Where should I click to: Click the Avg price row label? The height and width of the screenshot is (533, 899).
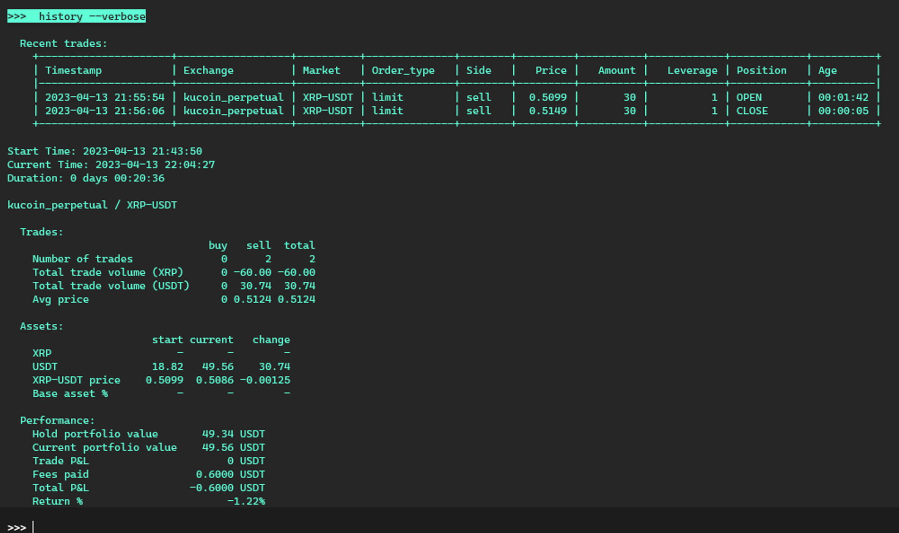coord(60,299)
